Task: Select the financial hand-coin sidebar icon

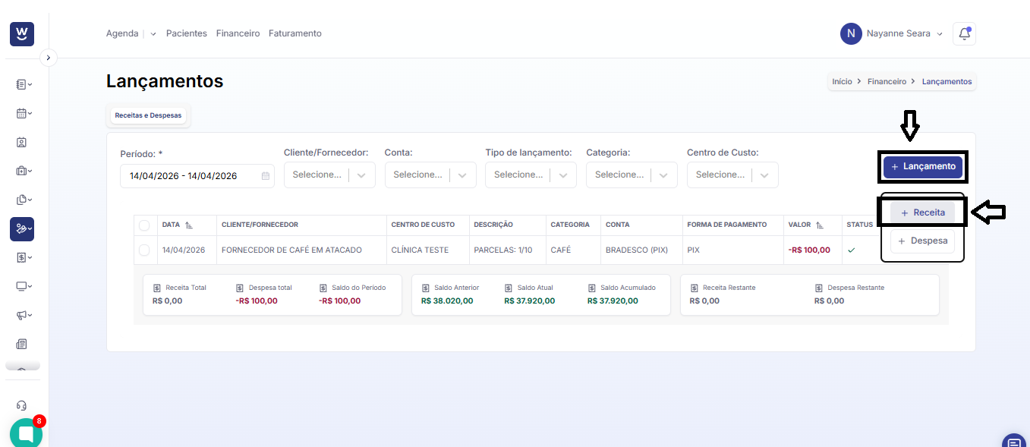Action: (22, 228)
